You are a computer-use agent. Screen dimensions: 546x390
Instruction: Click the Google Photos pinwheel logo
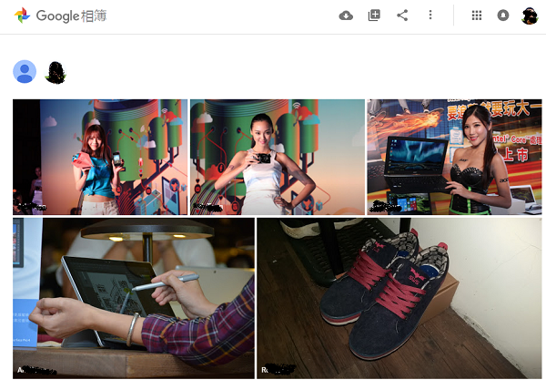[22, 15]
